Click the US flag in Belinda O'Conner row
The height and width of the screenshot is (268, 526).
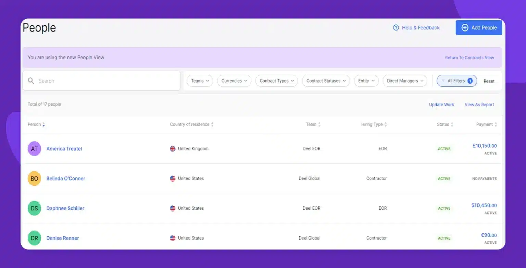coord(173,179)
